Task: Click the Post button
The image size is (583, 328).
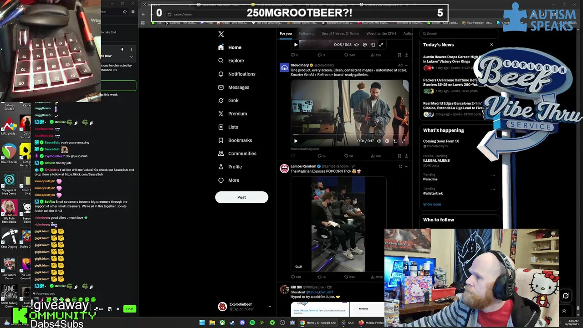Action: coord(241,197)
